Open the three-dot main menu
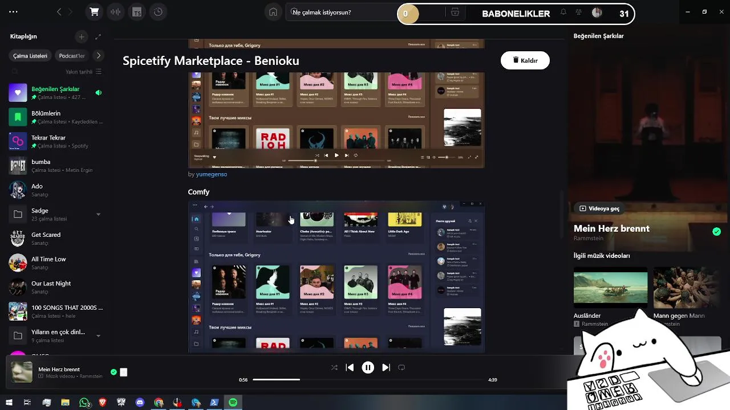Screen dimensions: 730x410 13,12
